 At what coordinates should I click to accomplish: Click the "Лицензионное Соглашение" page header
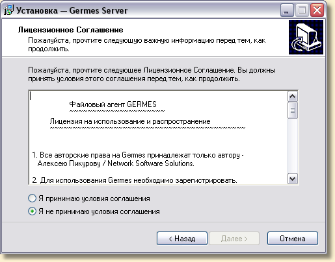coord(70,30)
